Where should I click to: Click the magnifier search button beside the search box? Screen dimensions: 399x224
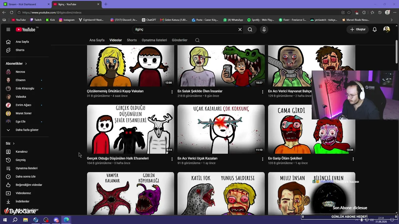(x=250, y=30)
